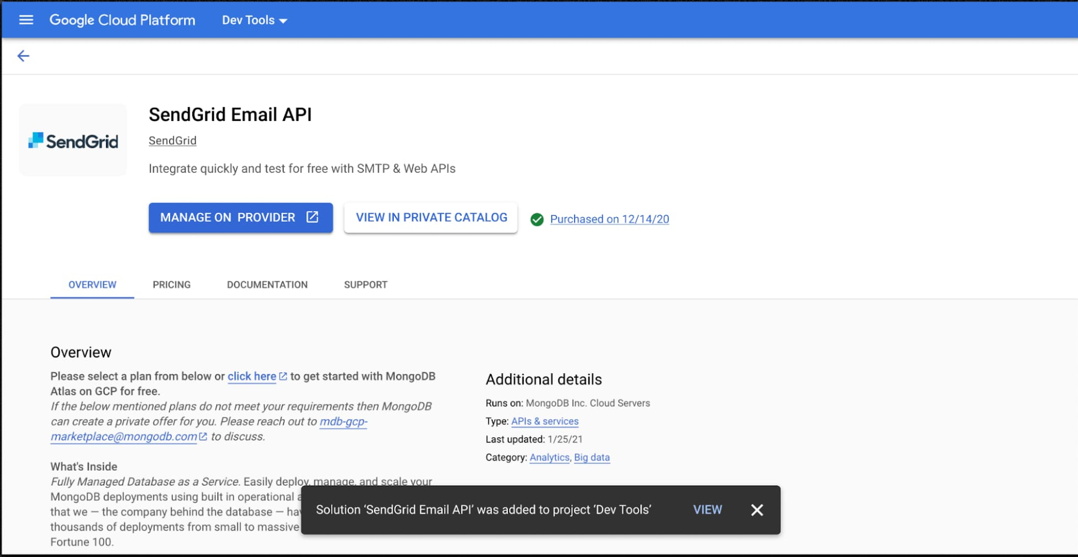The height and width of the screenshot is (557, 1078).
Task: Open the Dev Tools project dropdown
Action: [254, 20]
